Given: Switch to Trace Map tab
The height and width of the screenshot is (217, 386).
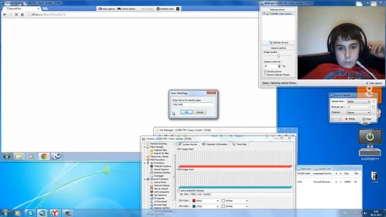Looking at the screenshot, I should pos(239,144).
